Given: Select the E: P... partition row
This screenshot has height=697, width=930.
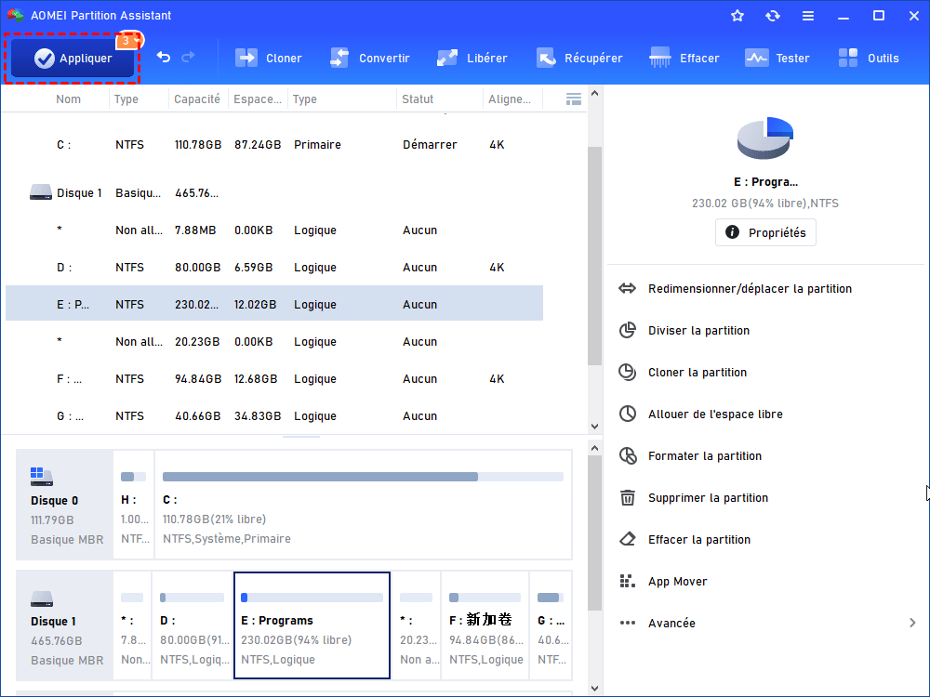Looking at the screenshot, I should pyautogui.click(x=274, y=304).
